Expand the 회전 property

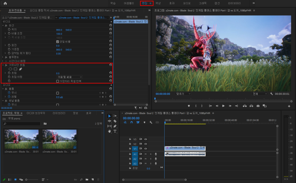coord(5,45)
